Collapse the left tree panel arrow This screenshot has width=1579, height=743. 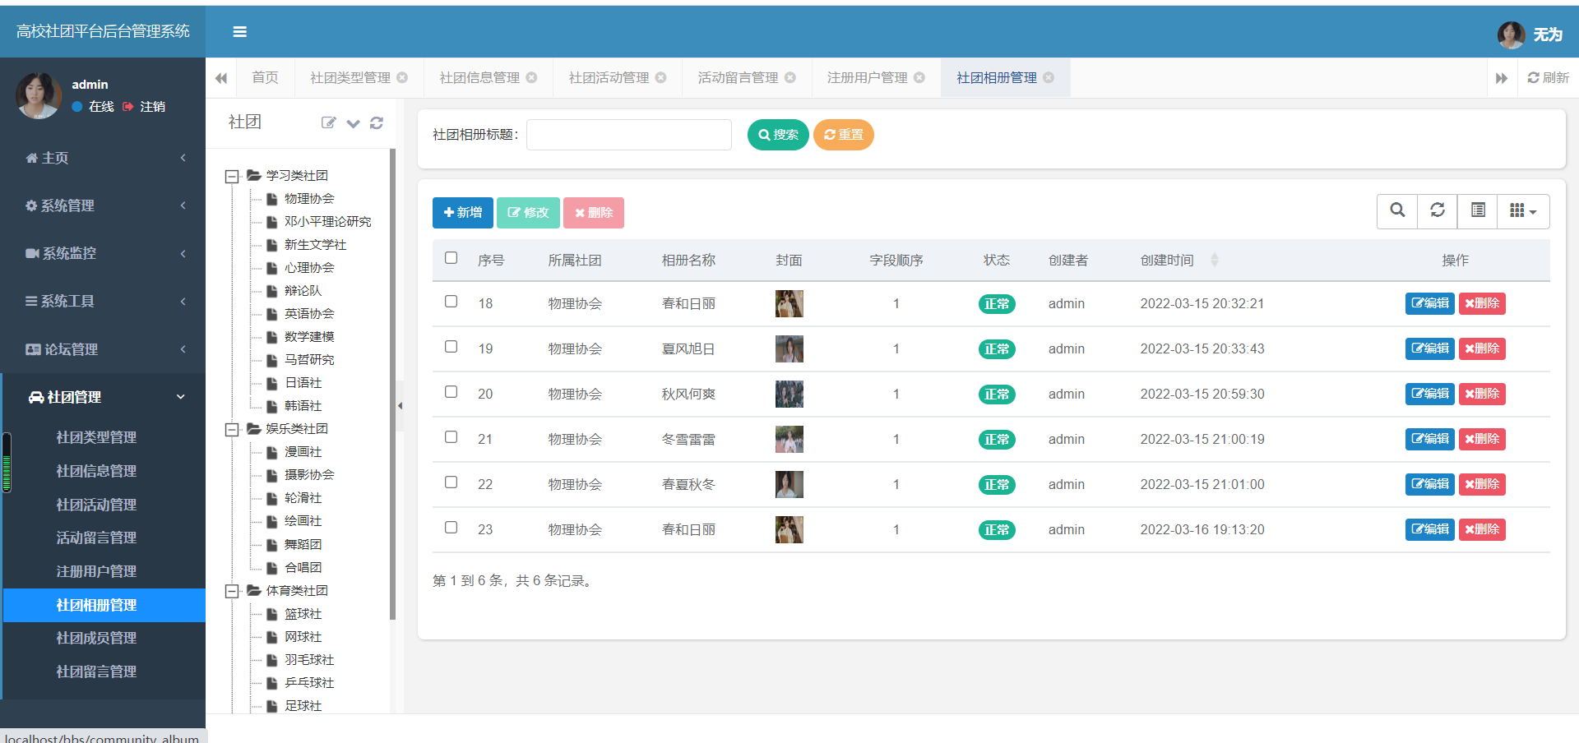[400, 405]
